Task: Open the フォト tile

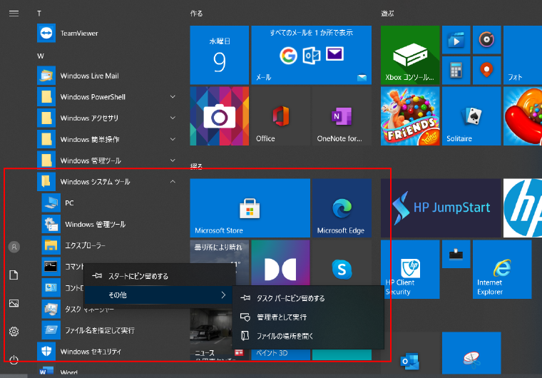Action: click(x=523, y=55)
